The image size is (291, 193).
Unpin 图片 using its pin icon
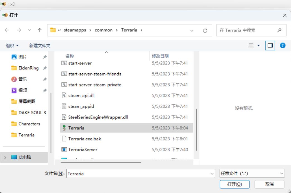pyautogui.click(x=45, y=57)
